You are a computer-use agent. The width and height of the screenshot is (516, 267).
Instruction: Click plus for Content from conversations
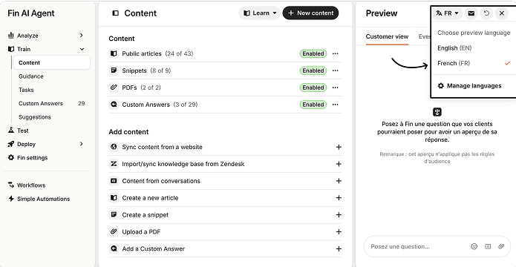[339, 181]
